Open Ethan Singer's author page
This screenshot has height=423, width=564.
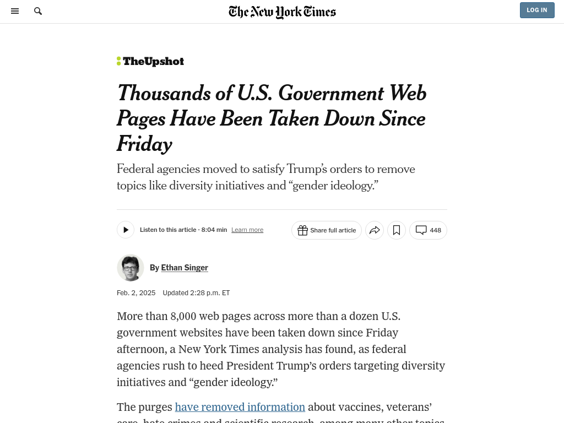coord(185,268)
